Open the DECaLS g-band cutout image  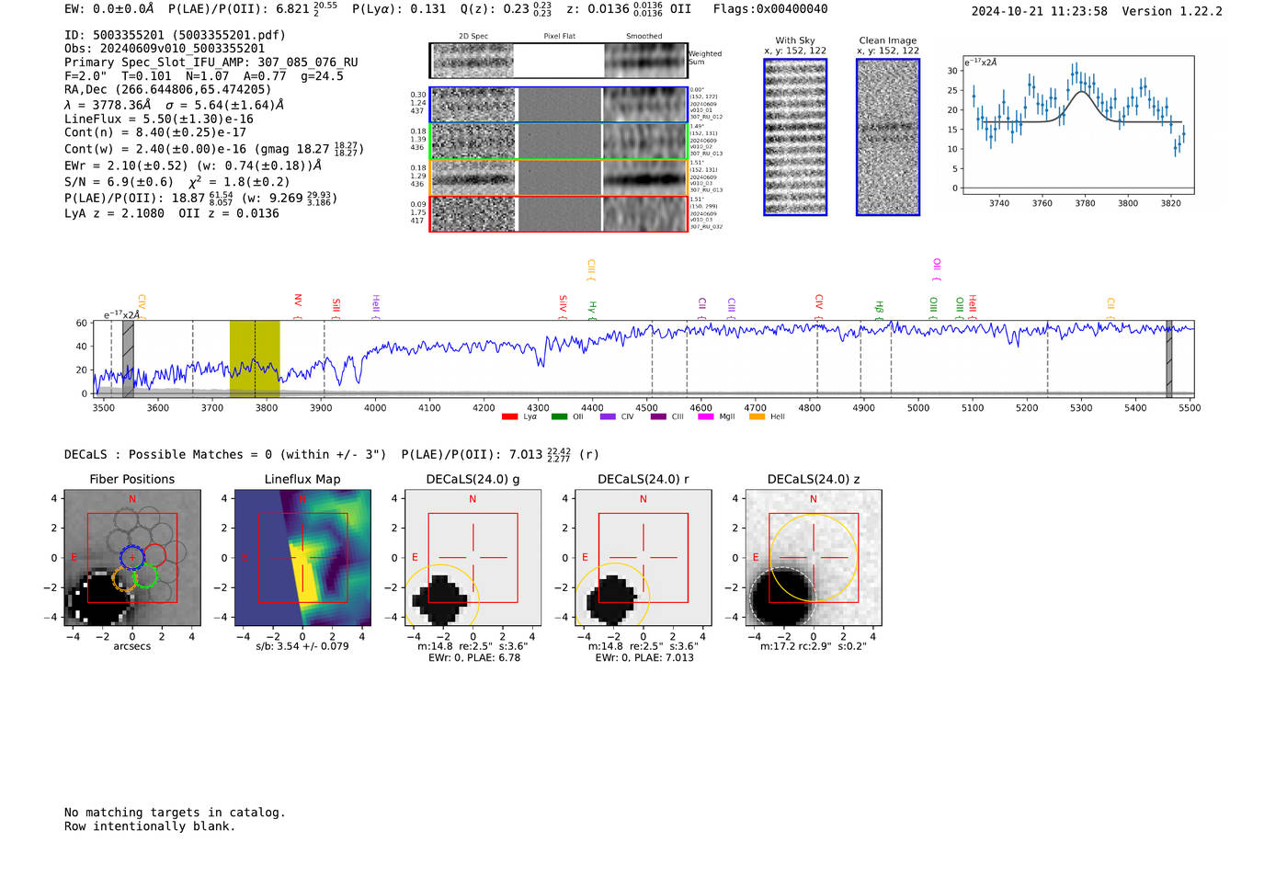[473, 558]
